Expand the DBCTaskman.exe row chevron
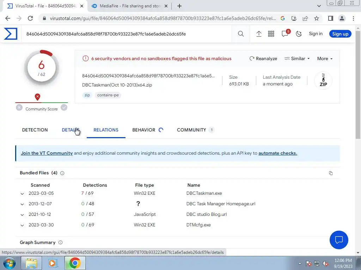 point(22,194)
